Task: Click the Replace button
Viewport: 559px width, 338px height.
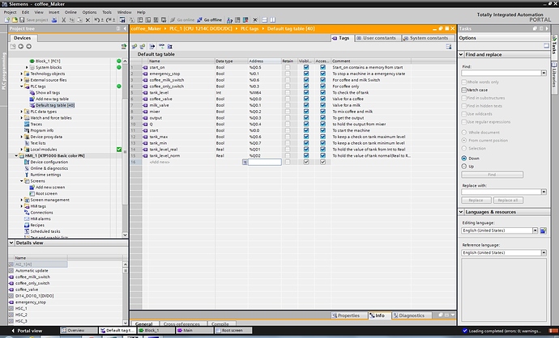Action: (476, 201)
